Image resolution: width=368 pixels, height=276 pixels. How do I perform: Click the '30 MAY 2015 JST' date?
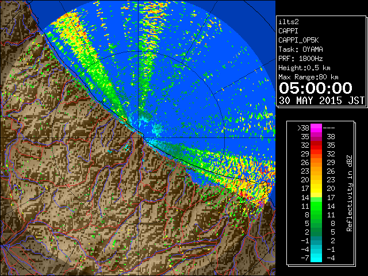coord(322,101)
